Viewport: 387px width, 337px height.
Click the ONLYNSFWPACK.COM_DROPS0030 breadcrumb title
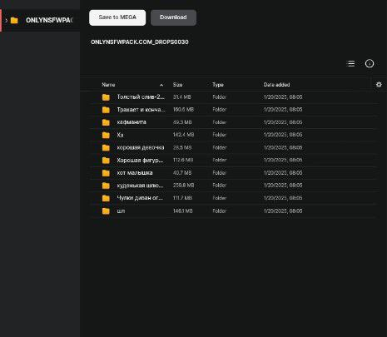coord(140,42)
